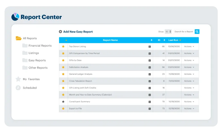Open info icon for Cross Tabulation Report
This screenshot has width=224, height=133.
tap(150, 81)
